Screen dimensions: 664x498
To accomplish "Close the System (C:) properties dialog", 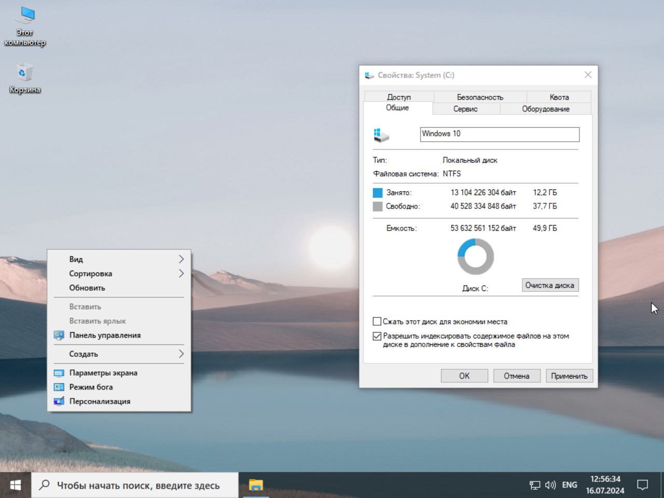I will pos(588,75).
